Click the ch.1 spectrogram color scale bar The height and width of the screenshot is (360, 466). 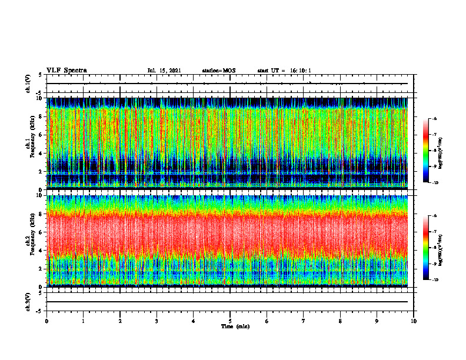point(425,151)
